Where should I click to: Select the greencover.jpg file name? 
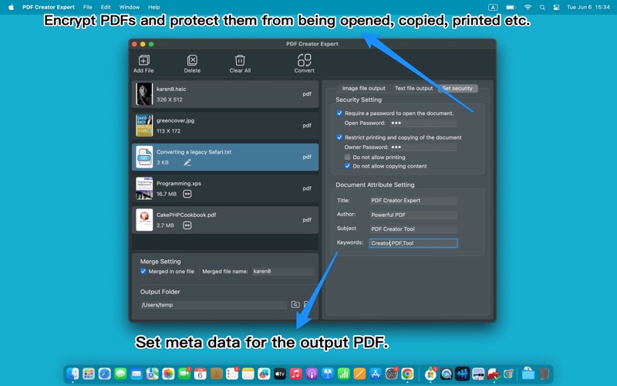click(176, 120)
